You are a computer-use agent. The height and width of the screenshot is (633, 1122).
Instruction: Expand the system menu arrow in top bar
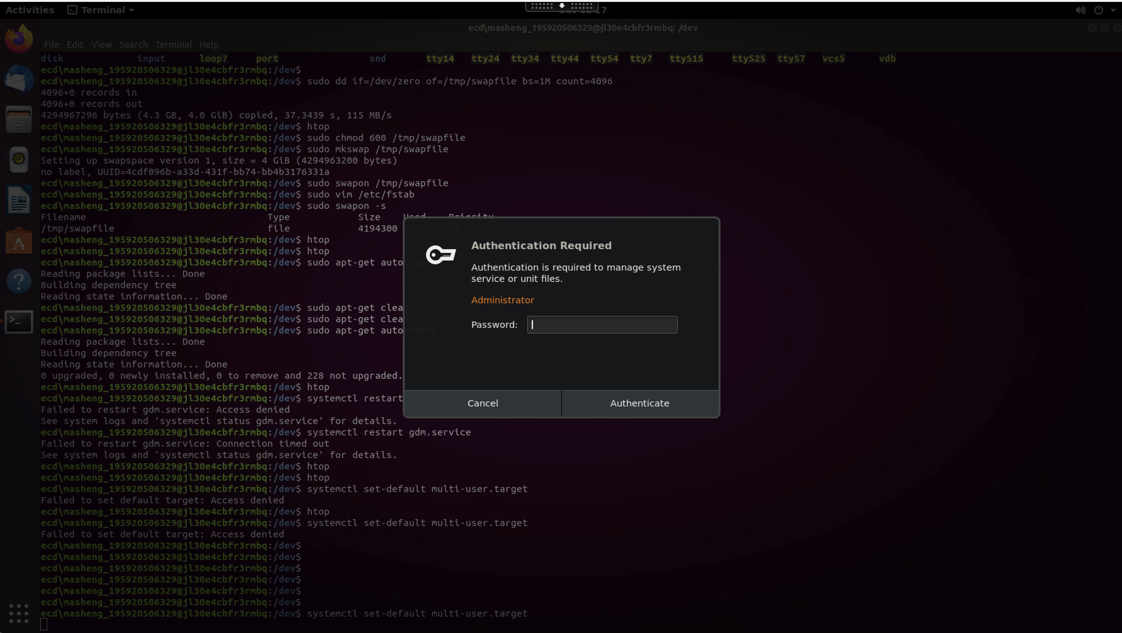pos(1113,10)
